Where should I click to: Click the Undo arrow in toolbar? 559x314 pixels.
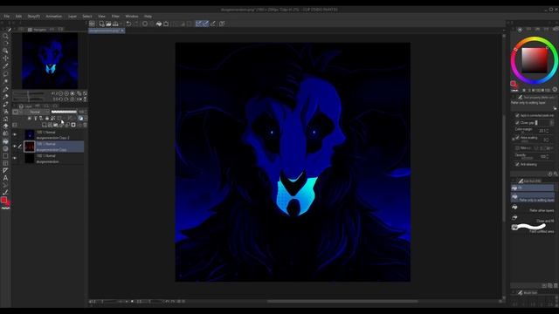128,24
